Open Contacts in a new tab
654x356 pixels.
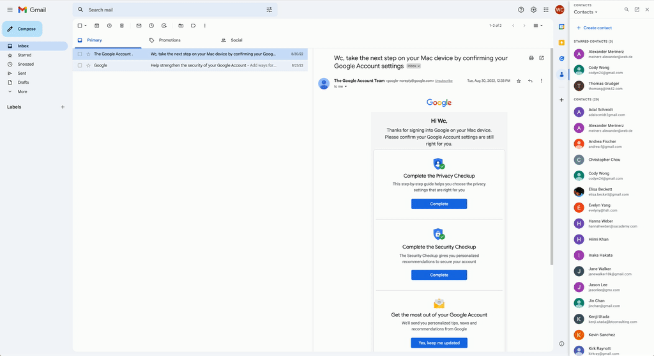coord(637,10)
